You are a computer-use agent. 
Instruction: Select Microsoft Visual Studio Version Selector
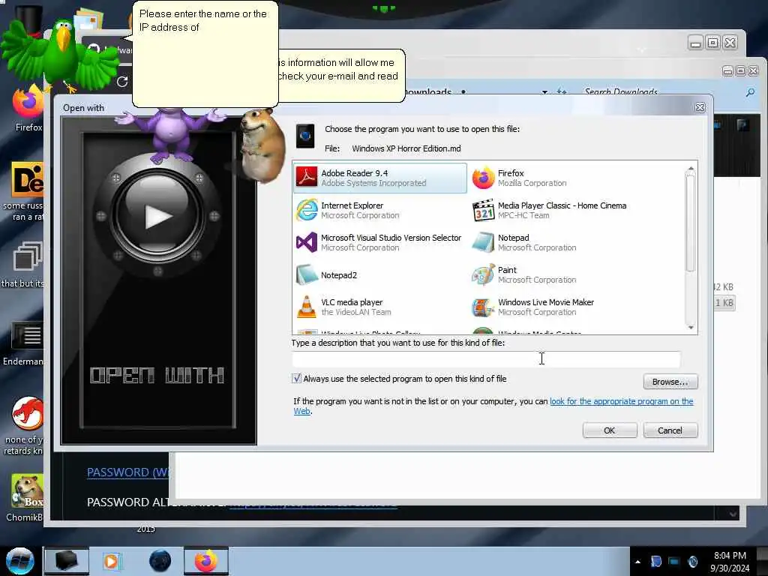coord(380,242)
